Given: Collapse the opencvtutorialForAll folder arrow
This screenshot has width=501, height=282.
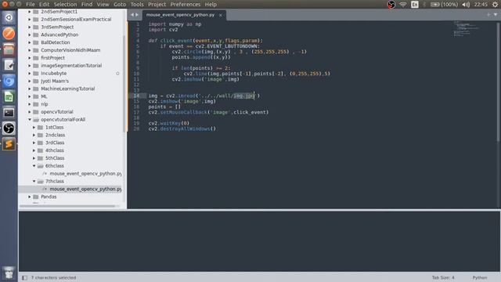Looking at the screenshot, I should point(30,120).
